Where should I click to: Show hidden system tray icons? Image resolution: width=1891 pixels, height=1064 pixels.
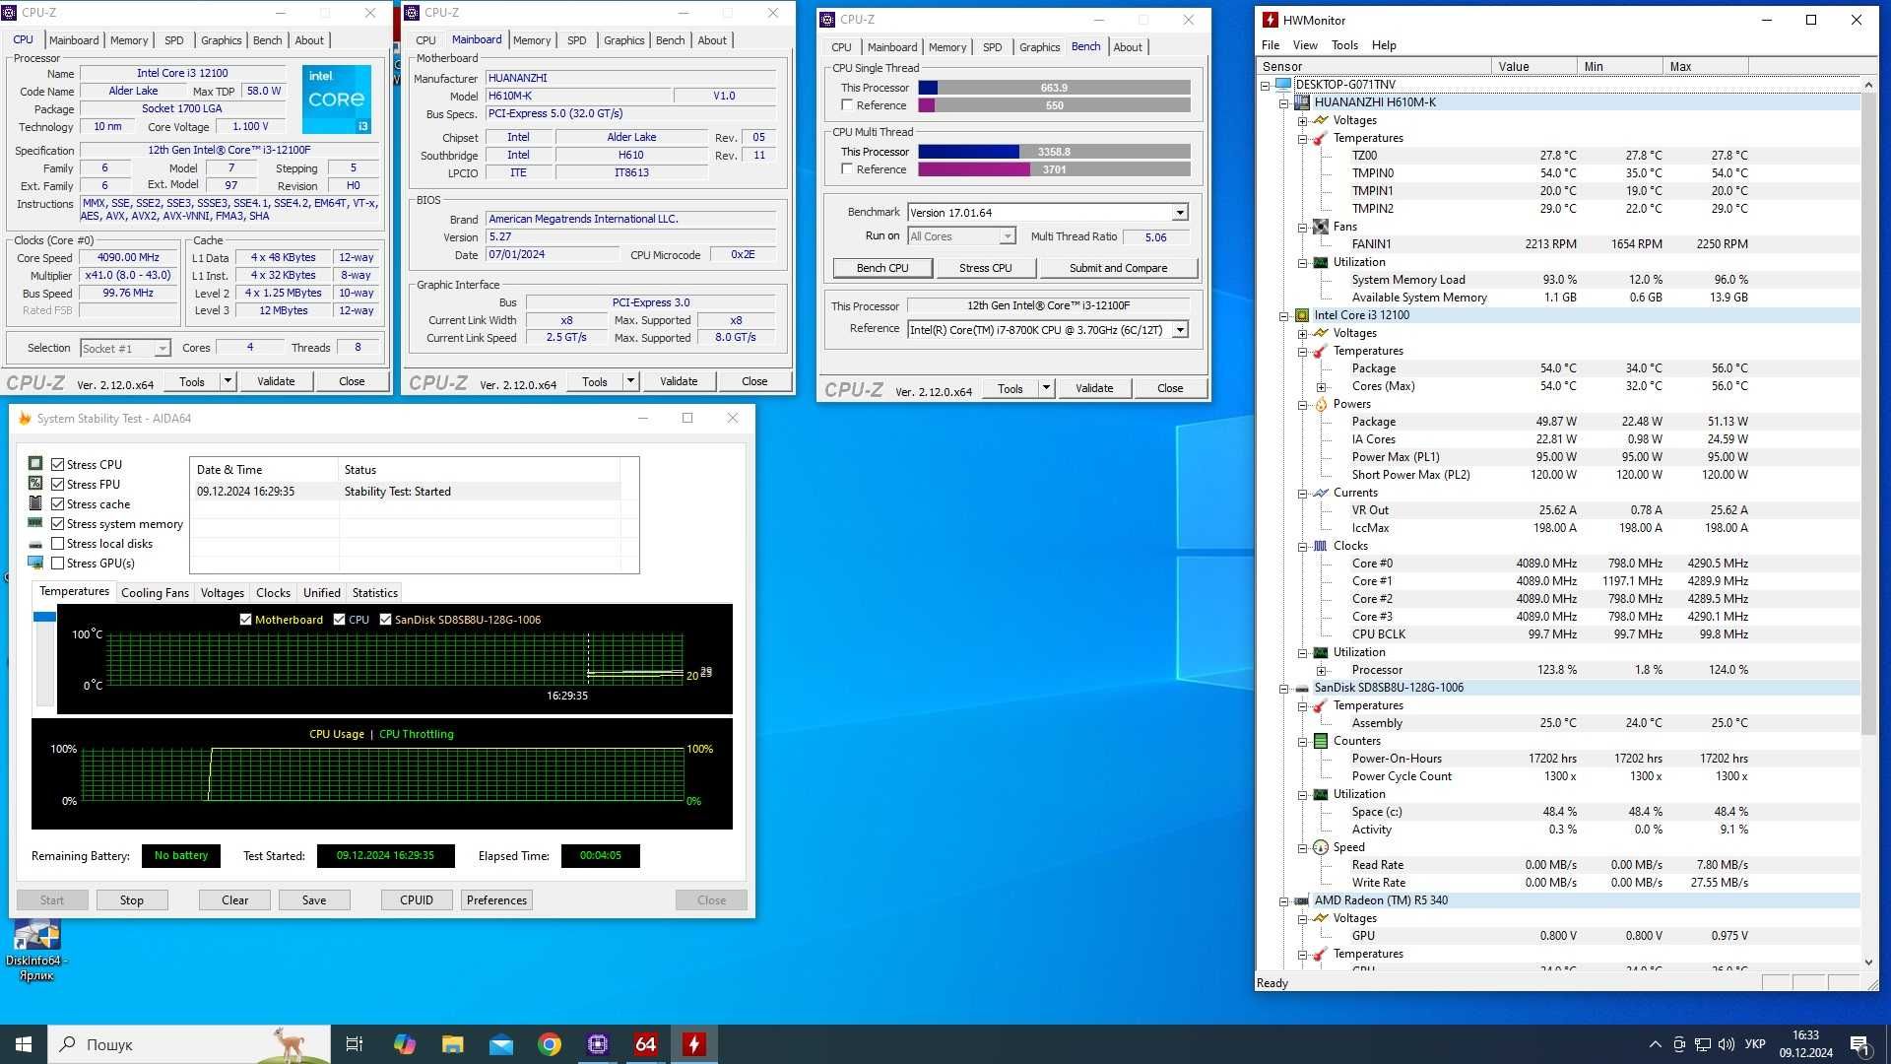(x=1655, y=1044)
